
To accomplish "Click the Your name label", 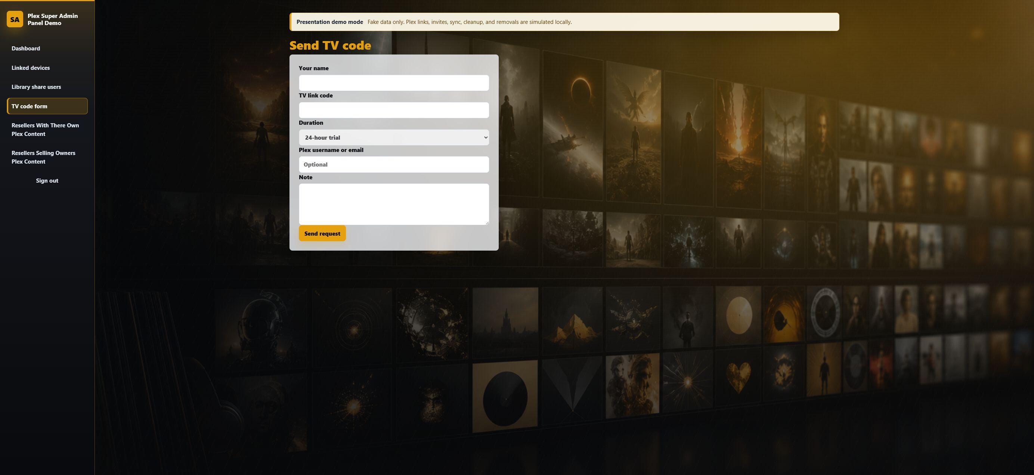I will click(x=313, y=68).
